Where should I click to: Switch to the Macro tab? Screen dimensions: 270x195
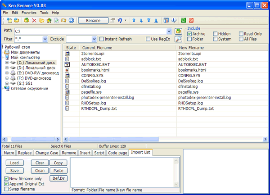(9, 153)
